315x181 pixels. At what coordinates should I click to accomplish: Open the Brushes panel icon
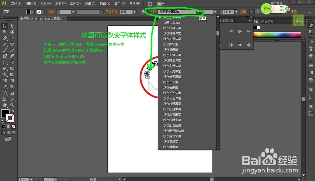point(311,48)
